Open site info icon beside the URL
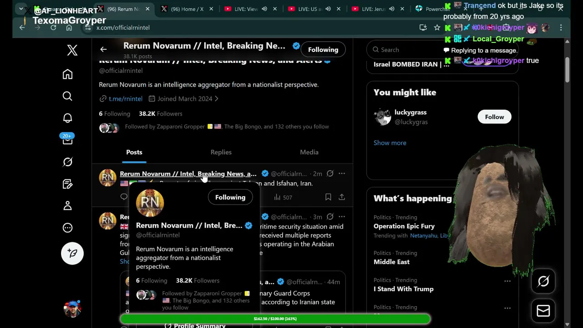 point(88,27)
